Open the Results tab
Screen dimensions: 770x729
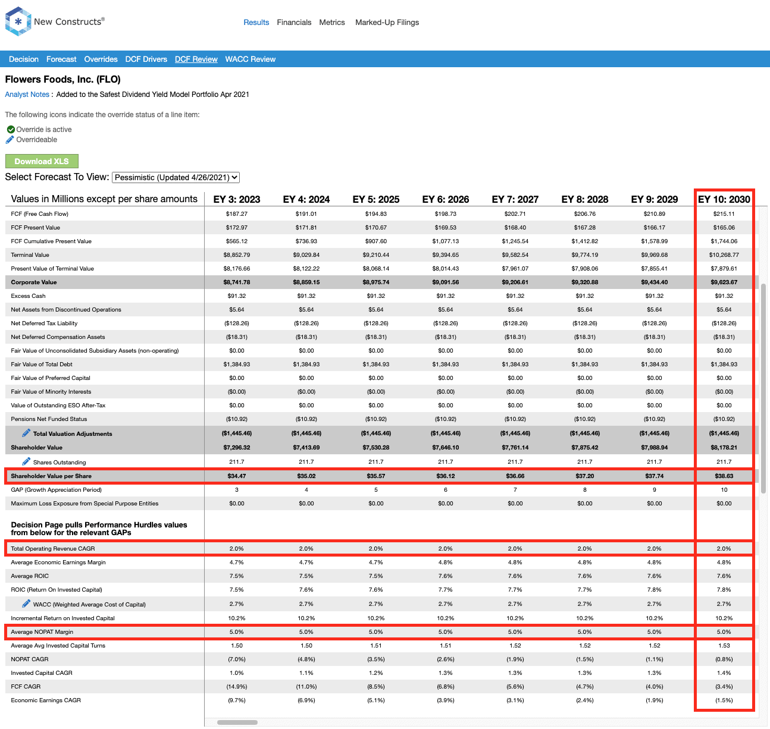pyautogui.click(x=256, y=23)
